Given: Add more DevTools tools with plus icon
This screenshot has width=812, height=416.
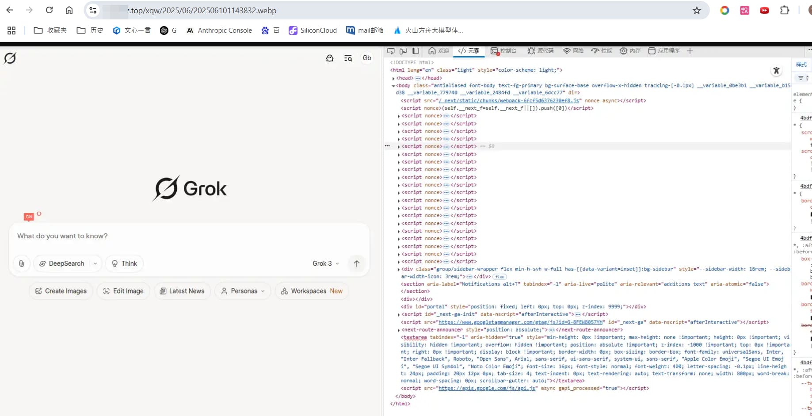Looking at the screenshot, I should [690, 51].
